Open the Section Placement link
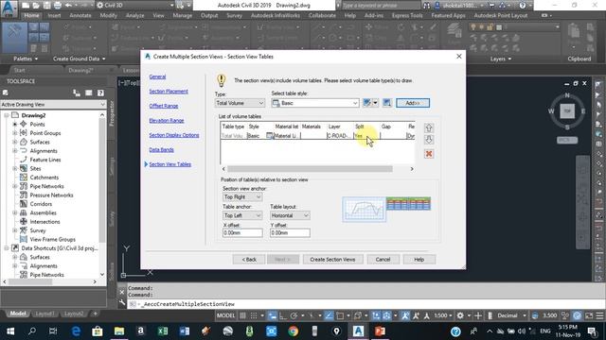606x340 pixels. point(169,92)
